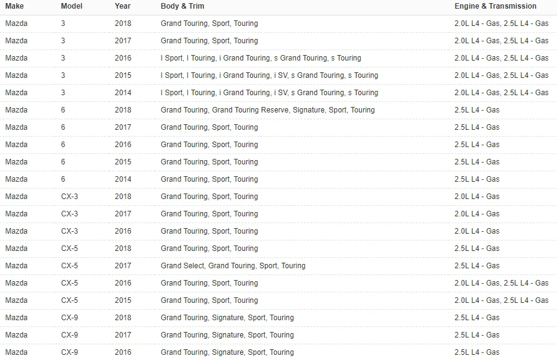557x361 pixels.
Task: Click the trim text for CX-3 2017
Action: coord(209,214)
